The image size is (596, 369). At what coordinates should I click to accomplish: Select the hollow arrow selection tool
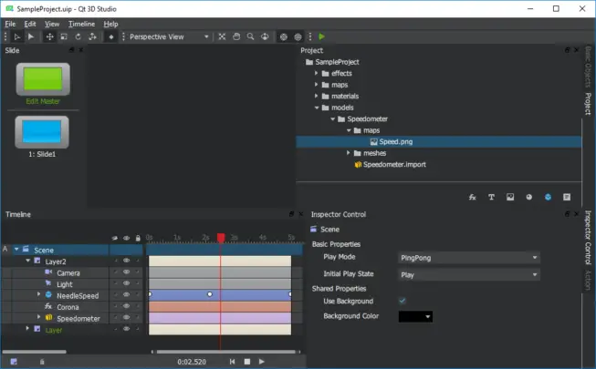point(17,36)
